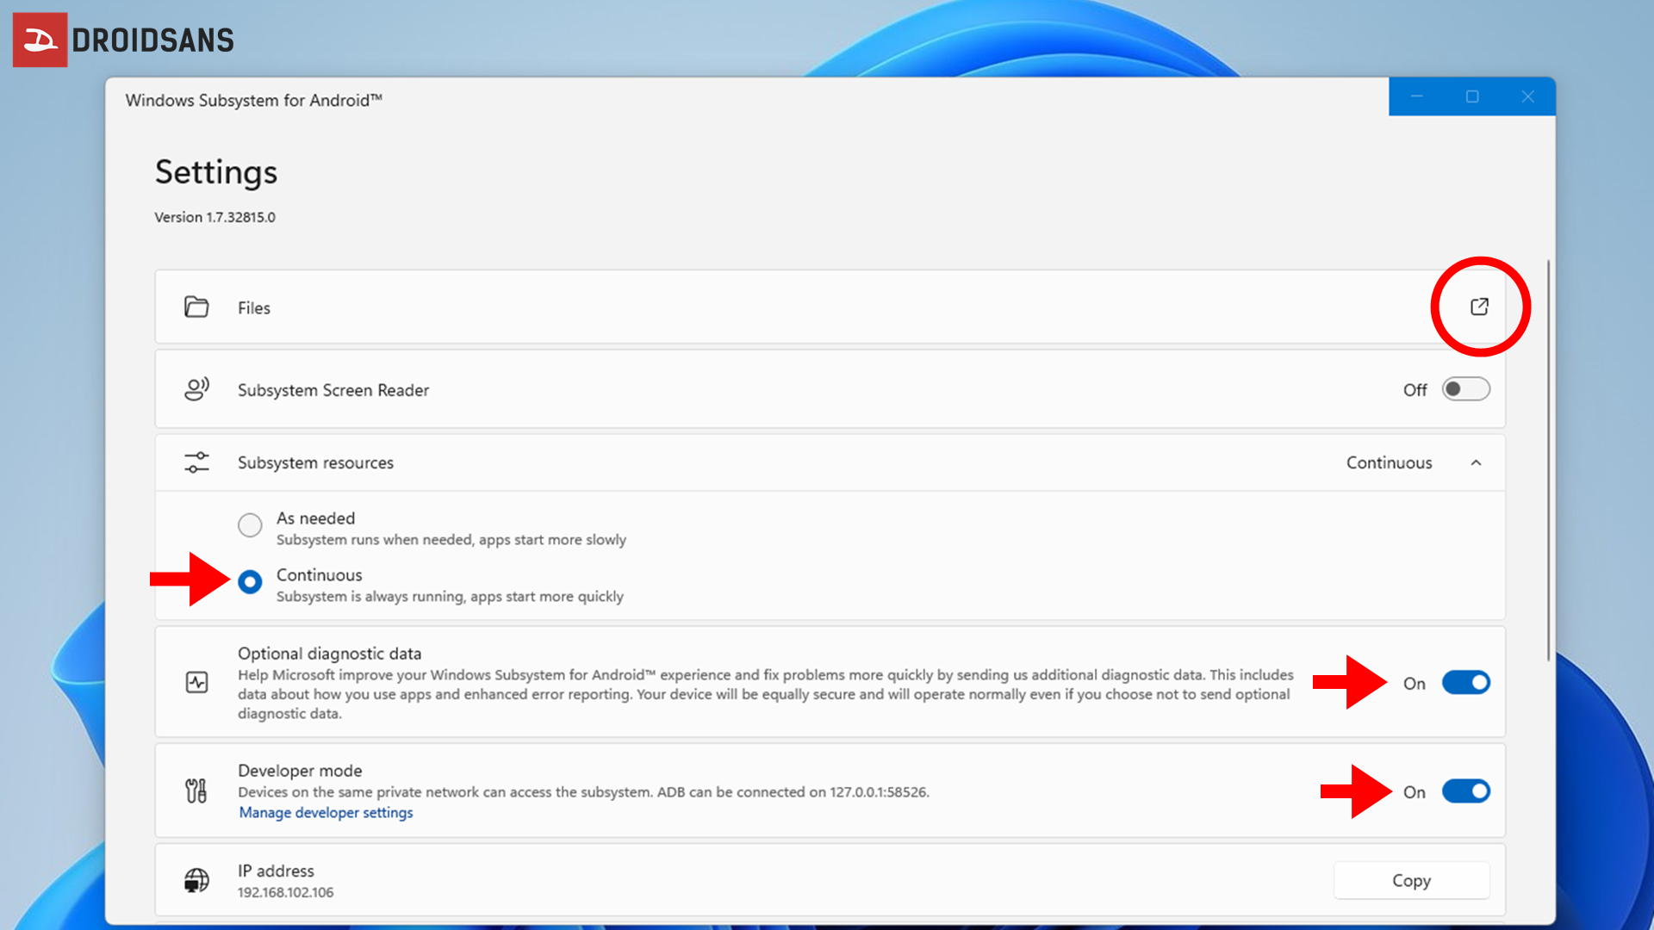Copy the IP address
The width and height of the screenshot is (1654, 930).
1411,880
